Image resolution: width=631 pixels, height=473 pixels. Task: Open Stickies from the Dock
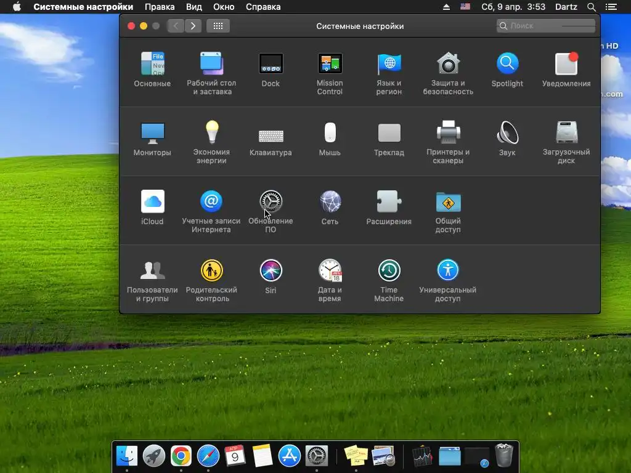pos(356,456)
